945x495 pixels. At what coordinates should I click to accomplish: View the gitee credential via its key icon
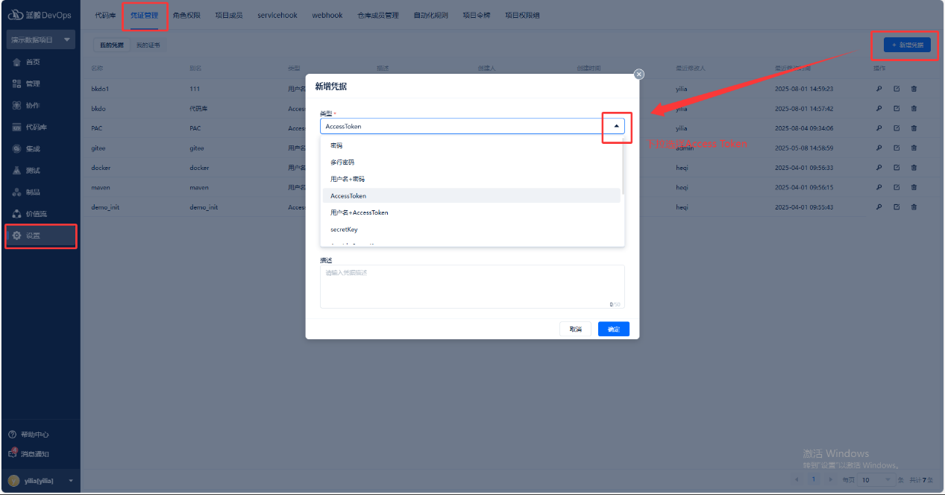click(x=879, y=148)
